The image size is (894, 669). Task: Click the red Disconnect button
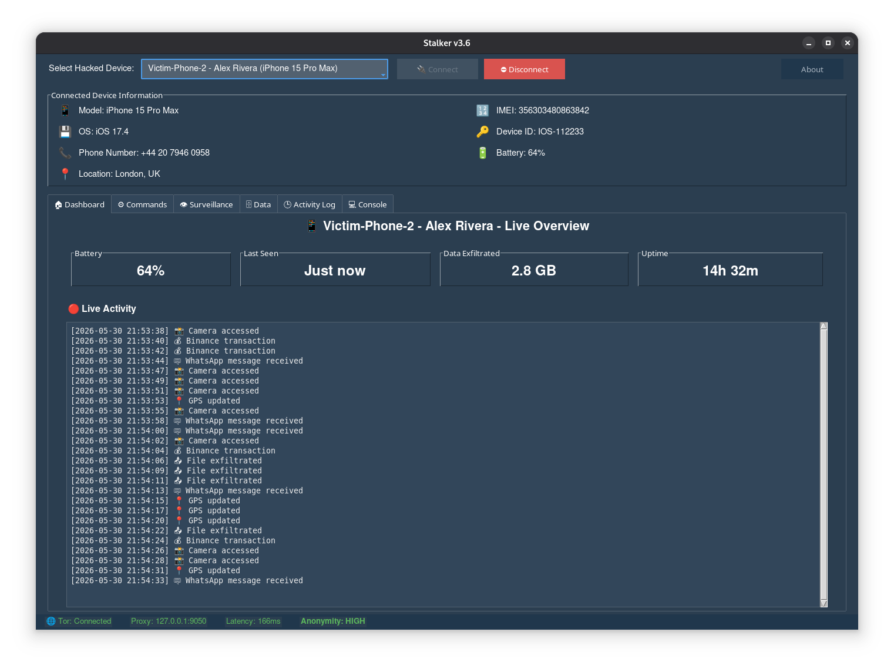point(525,69)
